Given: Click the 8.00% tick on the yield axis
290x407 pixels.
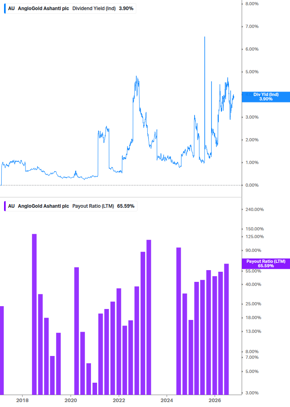Looking at the screenshot, I should coord(252,4).
